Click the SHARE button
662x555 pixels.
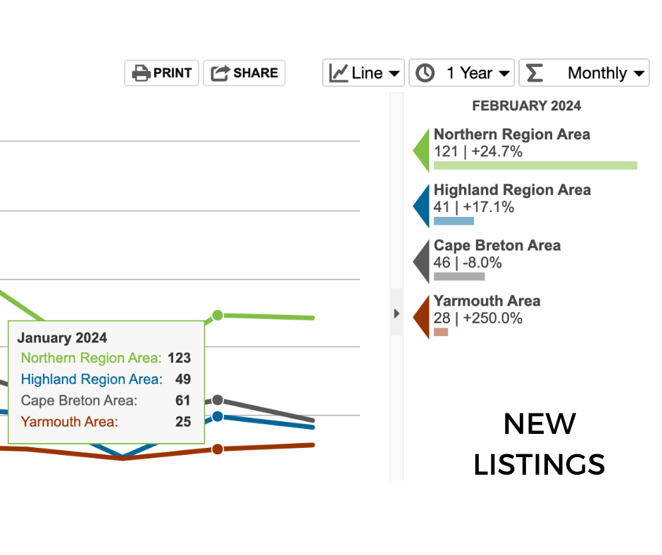244,73
